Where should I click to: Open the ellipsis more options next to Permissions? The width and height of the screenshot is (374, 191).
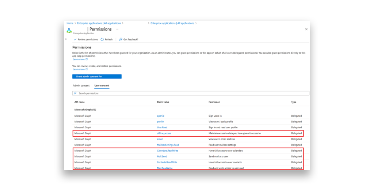click(x=117, y=29)
